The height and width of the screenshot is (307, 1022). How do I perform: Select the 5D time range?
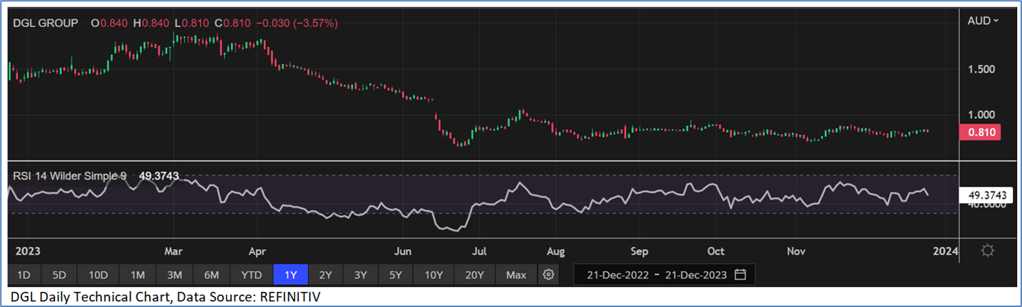coord(59,275)
